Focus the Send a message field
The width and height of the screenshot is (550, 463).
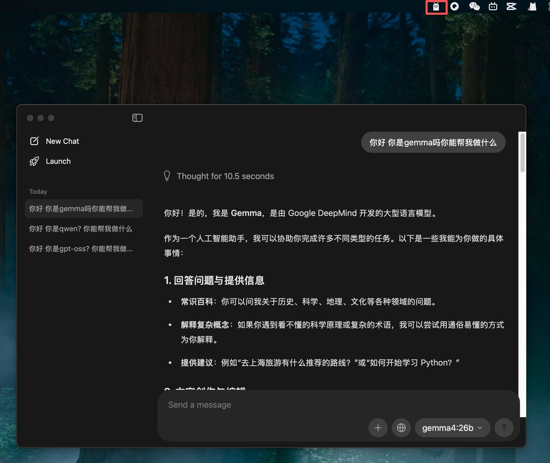[339, 405]
